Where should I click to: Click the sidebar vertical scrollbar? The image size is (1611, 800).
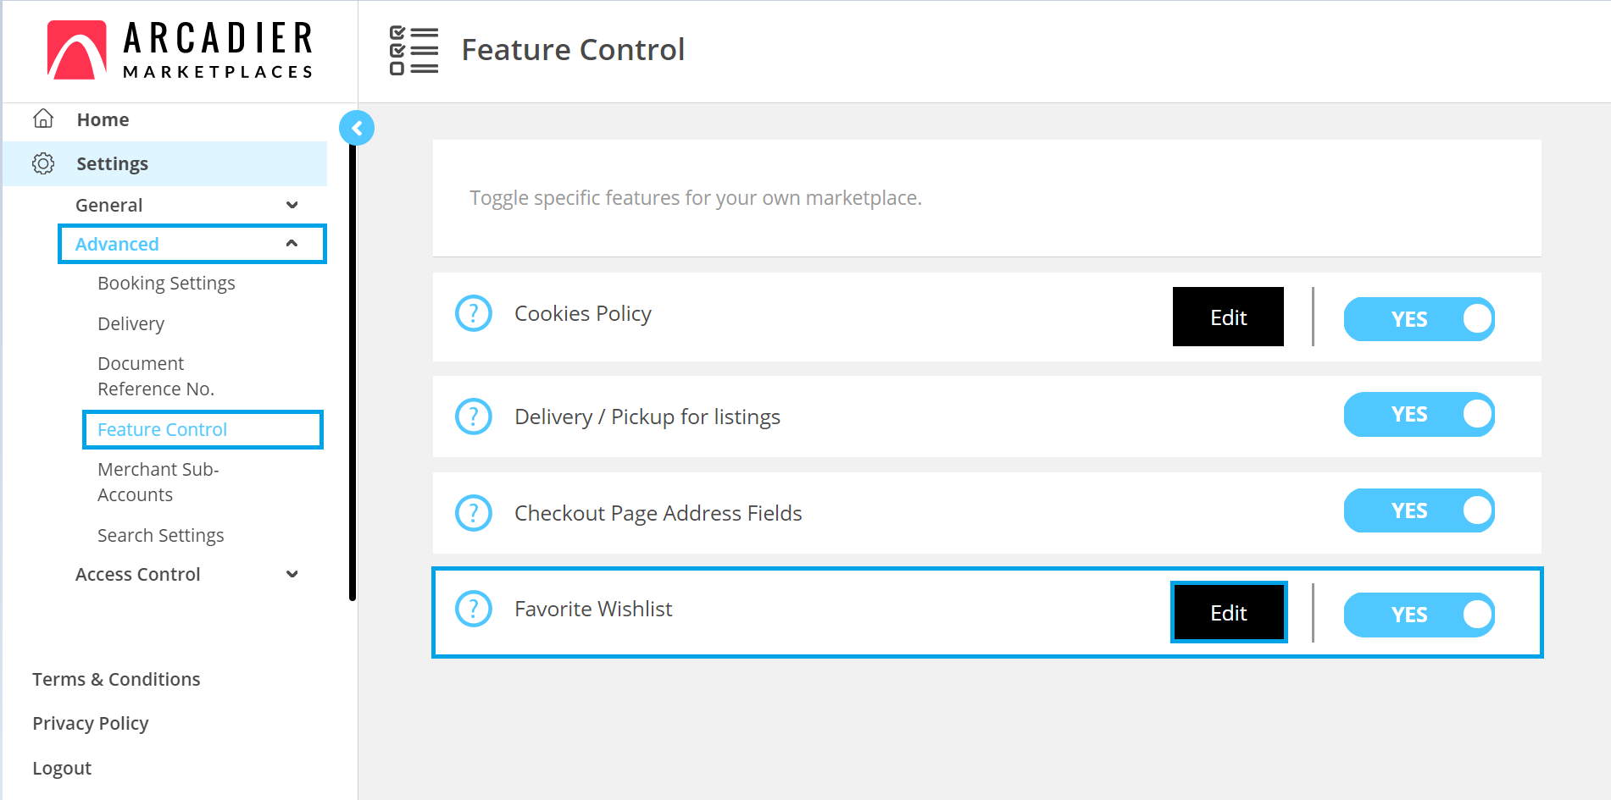click(x=353, y=372)
